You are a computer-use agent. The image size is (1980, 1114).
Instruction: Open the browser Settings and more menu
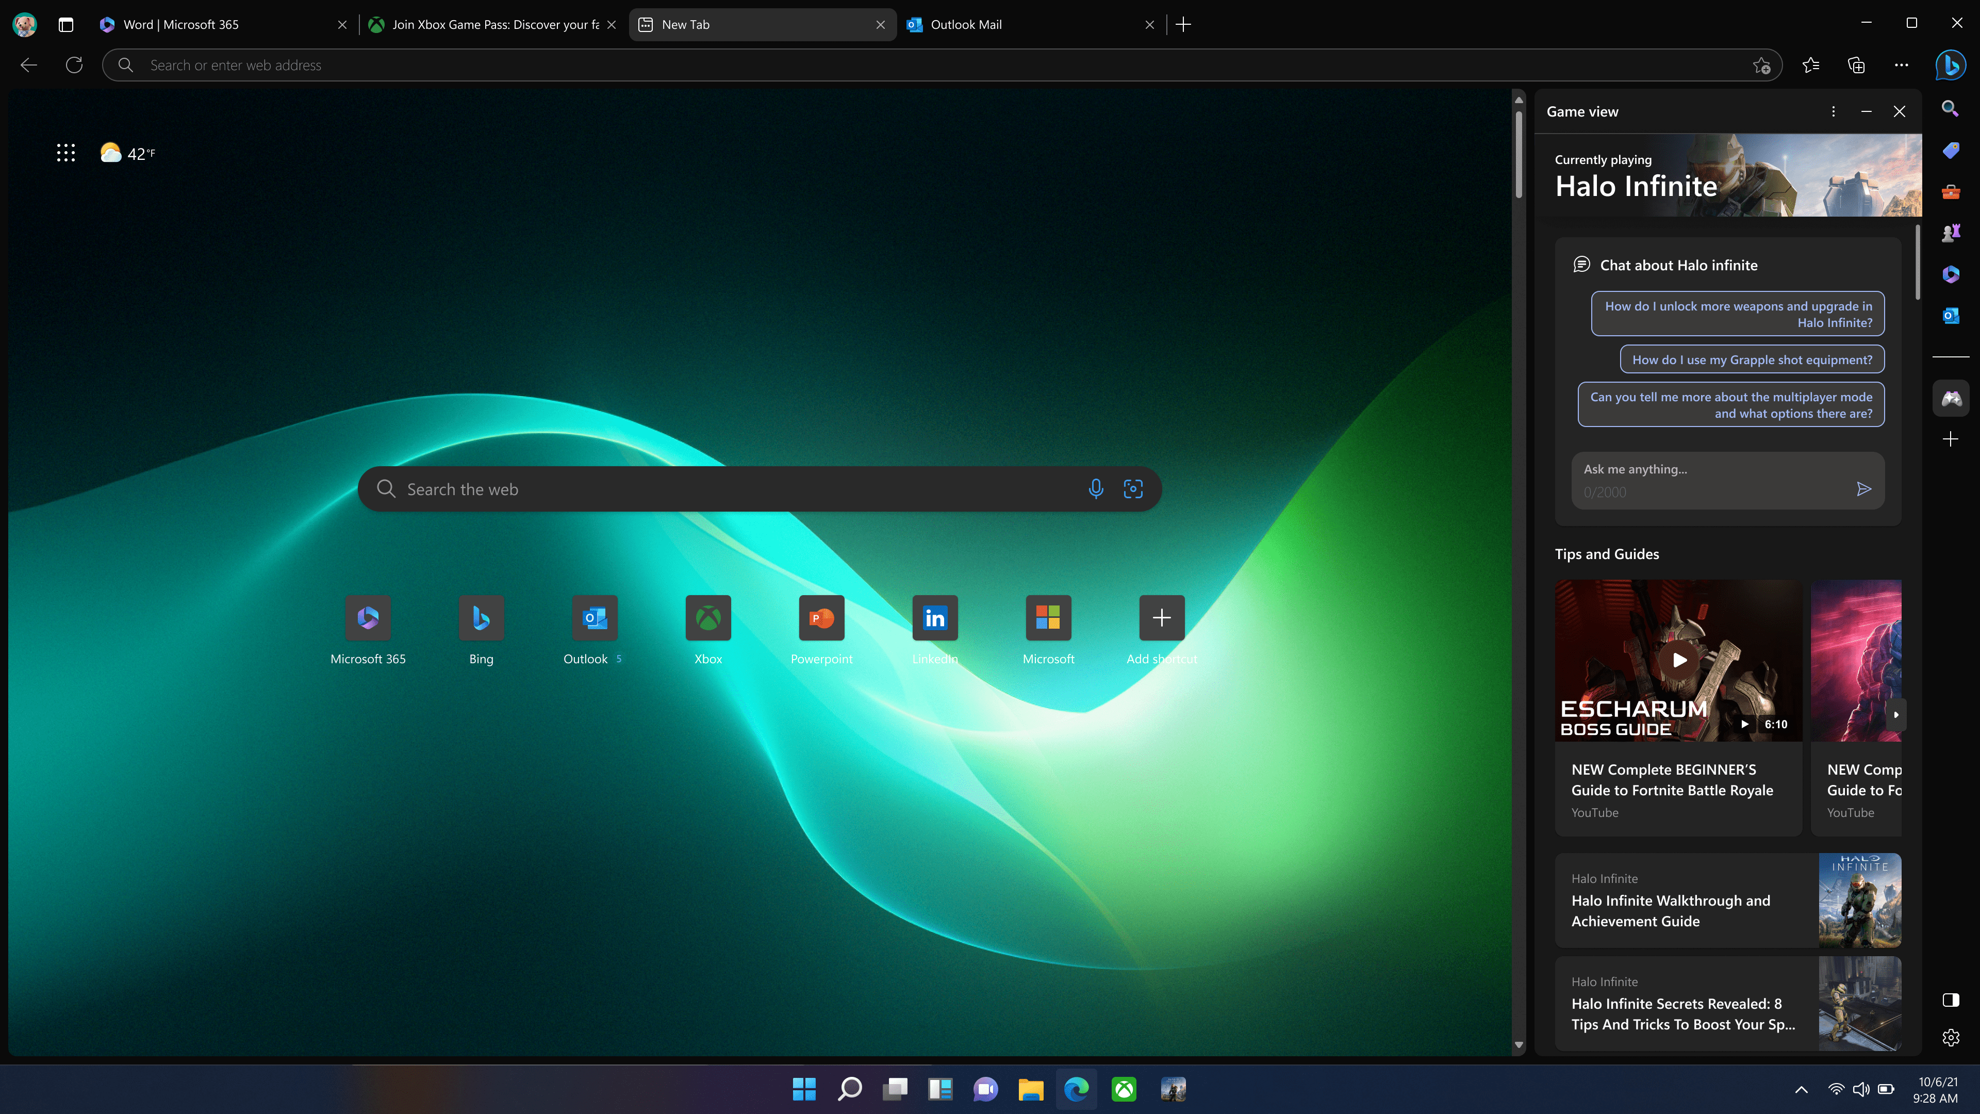pos(1902,65)
